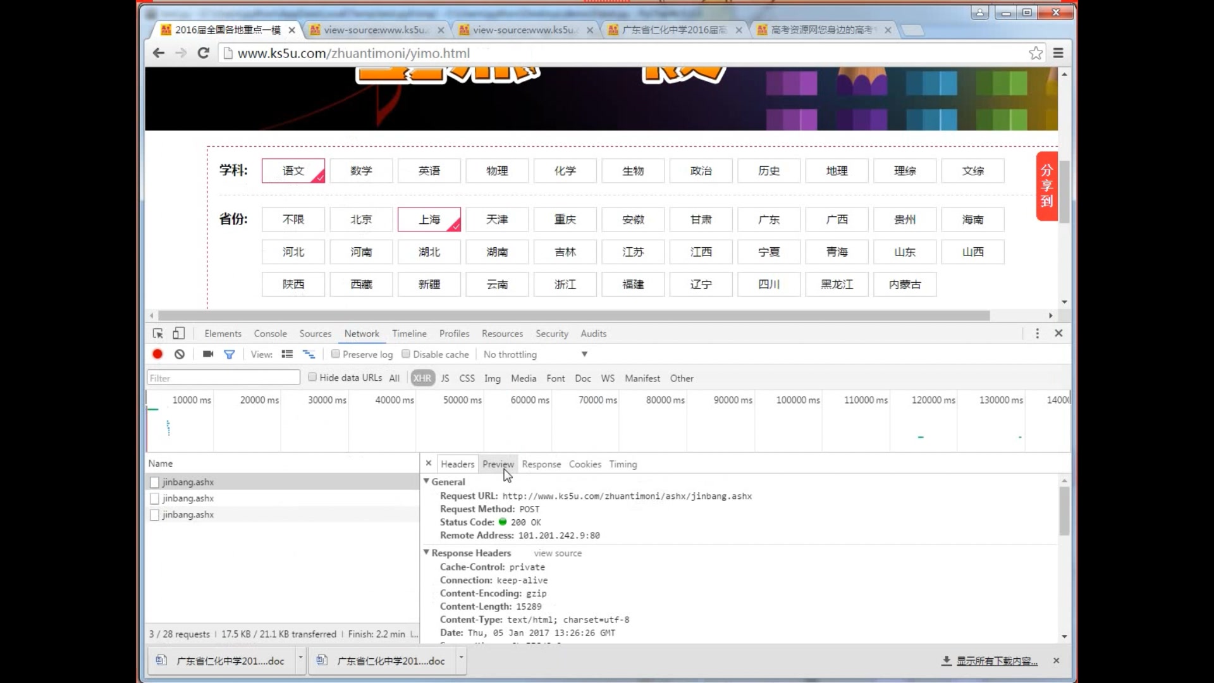Select the 广东 province button
The image size is (1214, 683).
(769, 219)
